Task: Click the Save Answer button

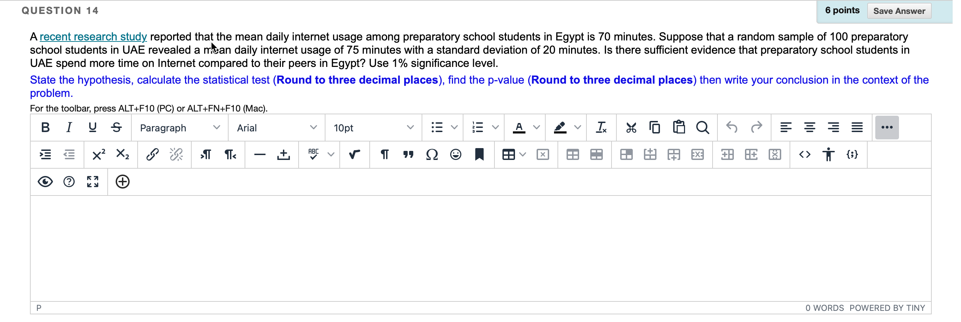Action: (899, 11)
